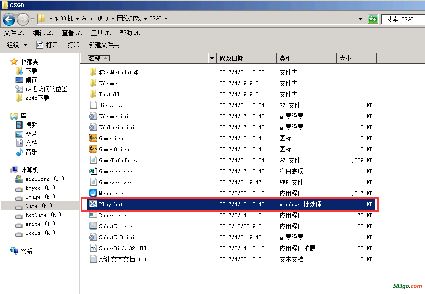Open the 组织 dropdown in toolbar
Screen dimensions: 425x294
17,45
